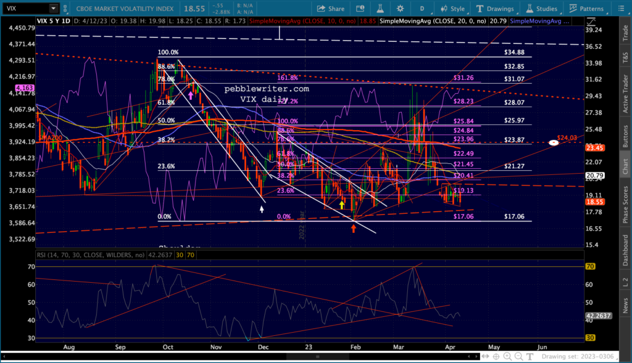
Task: Click the RSI (14, 70, 30, CLOSE, WILDERS, no) label
Action: [x=91, y=255]
